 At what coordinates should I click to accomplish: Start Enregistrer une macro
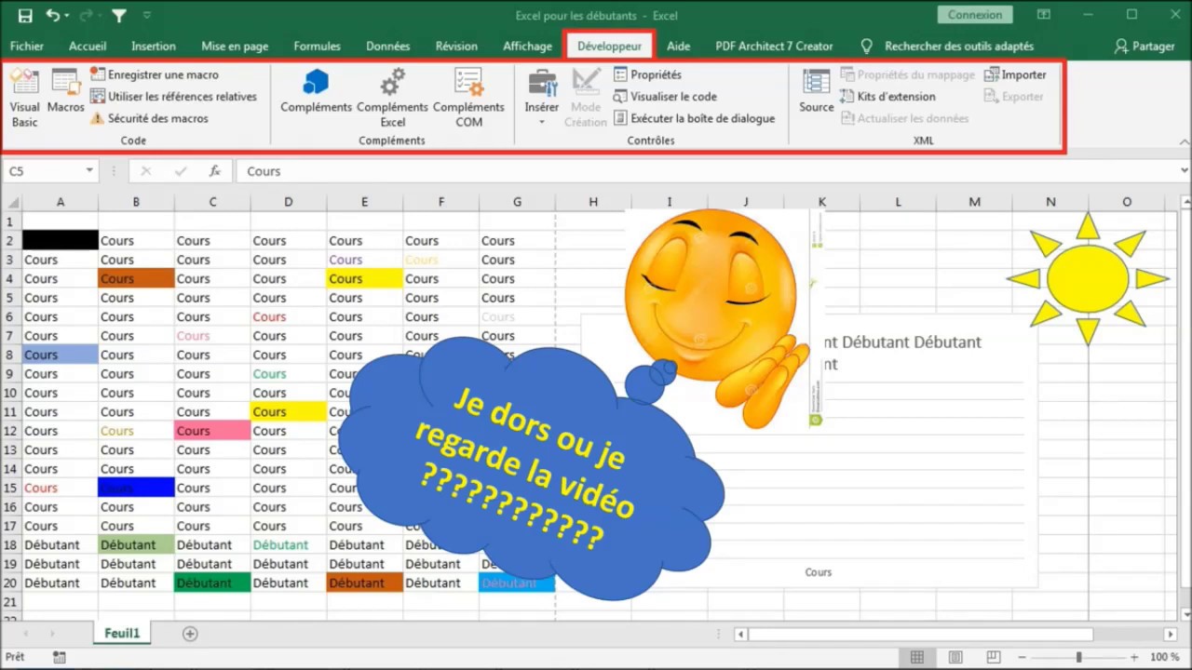[155, 74]
